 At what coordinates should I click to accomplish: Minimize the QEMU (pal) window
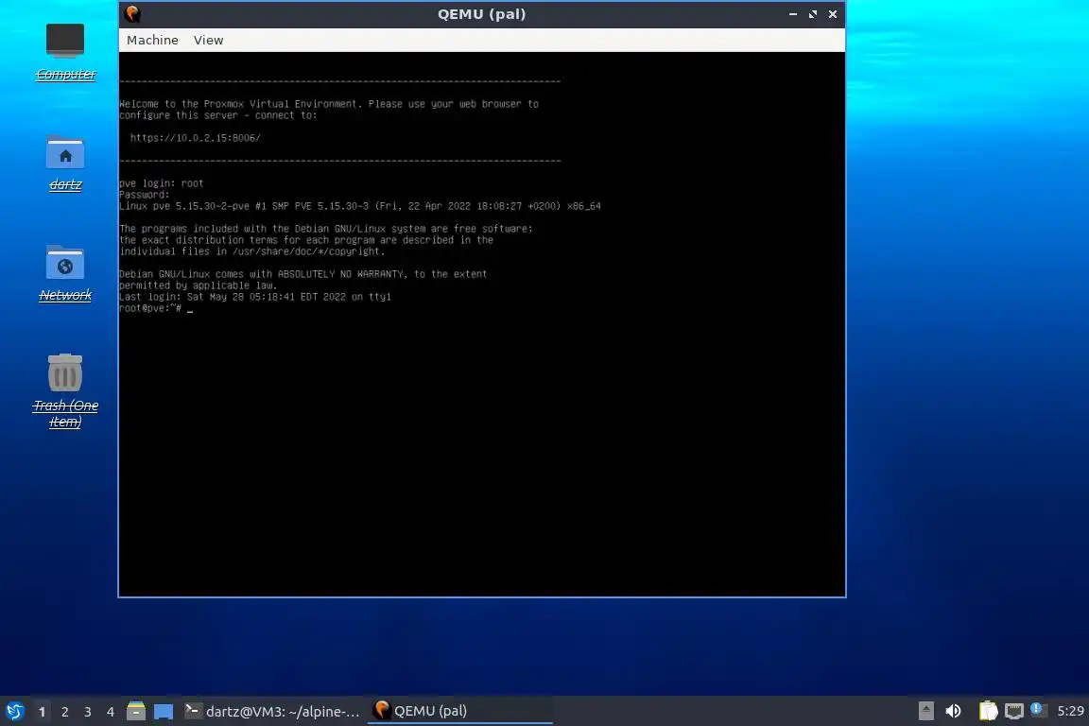pyautogui.click(x=792, y=14)
